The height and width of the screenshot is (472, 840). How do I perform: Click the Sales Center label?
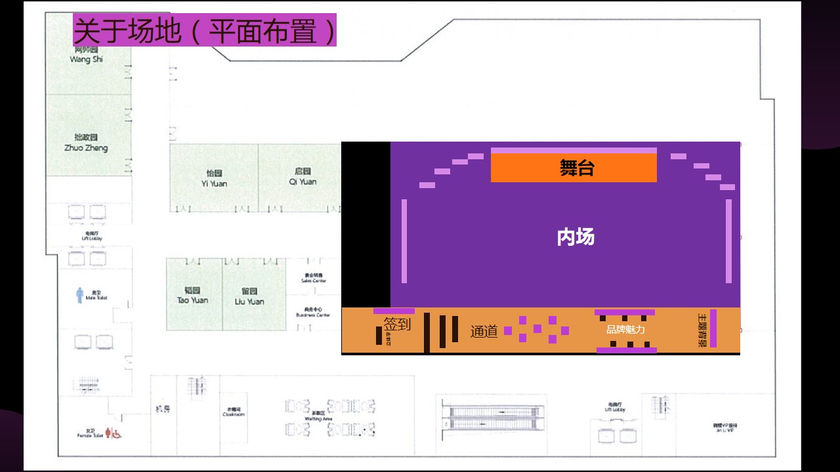(x=314, y=278)
